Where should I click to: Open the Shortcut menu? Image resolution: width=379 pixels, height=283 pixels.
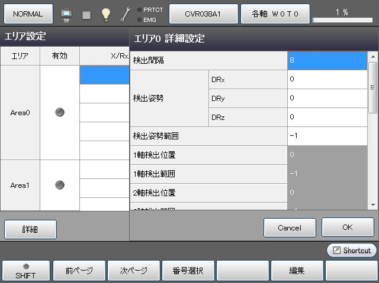click(352, 251)
